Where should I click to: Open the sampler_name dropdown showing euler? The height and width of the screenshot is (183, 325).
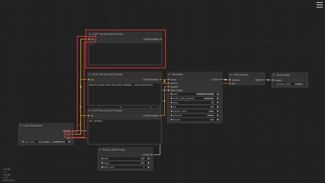click(194, 111)
